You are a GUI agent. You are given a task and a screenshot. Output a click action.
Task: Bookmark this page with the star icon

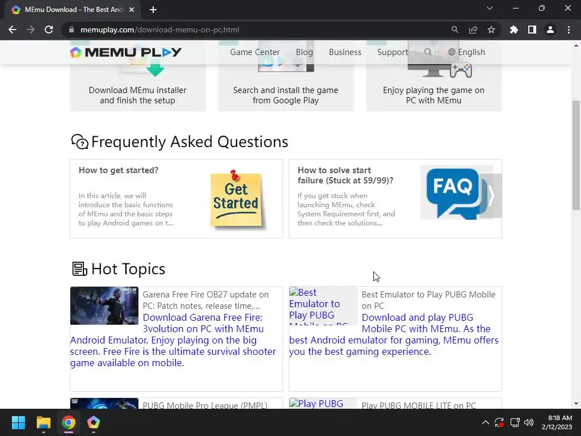[x=491, y=30]
